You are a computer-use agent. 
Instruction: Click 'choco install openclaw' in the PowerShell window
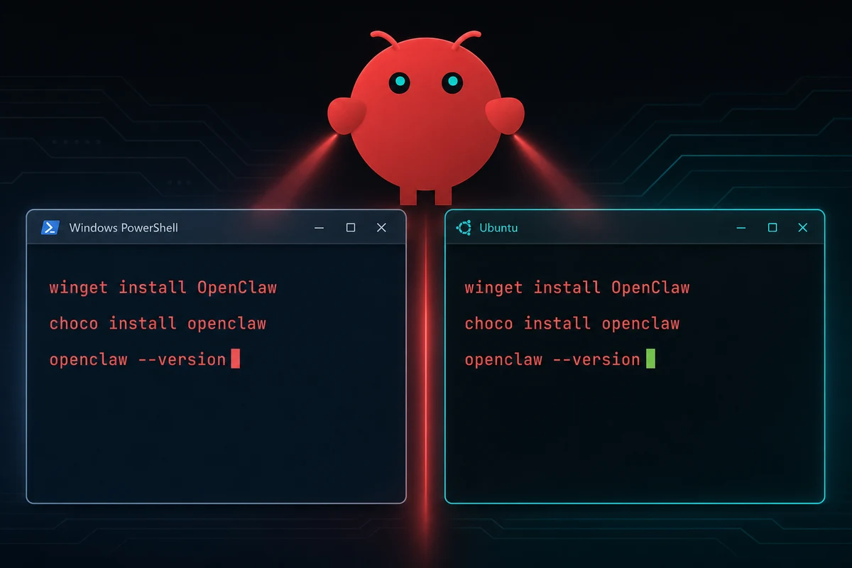pyautogui.click(x=158, y=324)
